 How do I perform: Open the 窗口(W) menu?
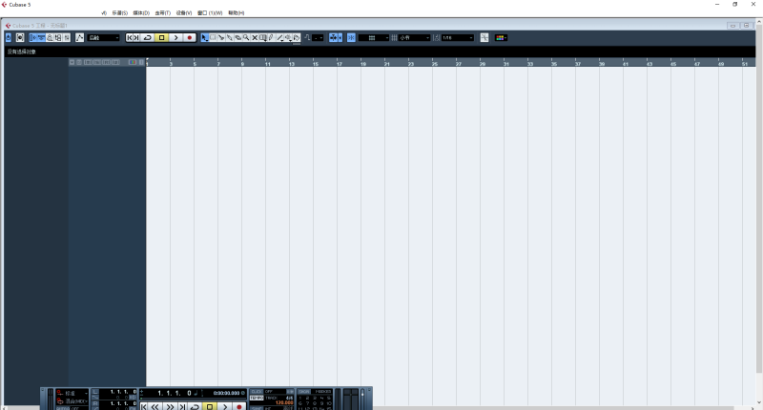coord(210,13)
